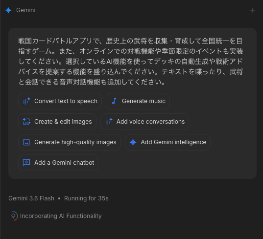Click the Japanese prompt text in the message bubble

[x=131, y=62]
